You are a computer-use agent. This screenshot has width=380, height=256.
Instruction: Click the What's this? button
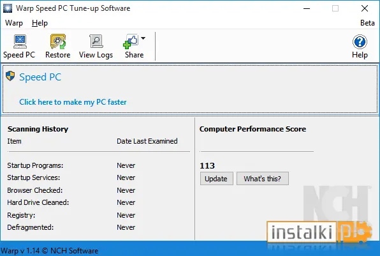263,179
